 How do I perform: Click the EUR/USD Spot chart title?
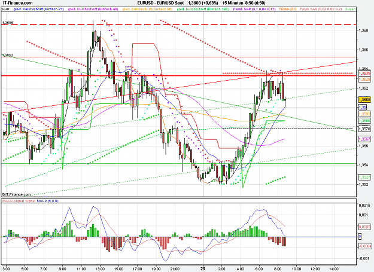point(160,3)
